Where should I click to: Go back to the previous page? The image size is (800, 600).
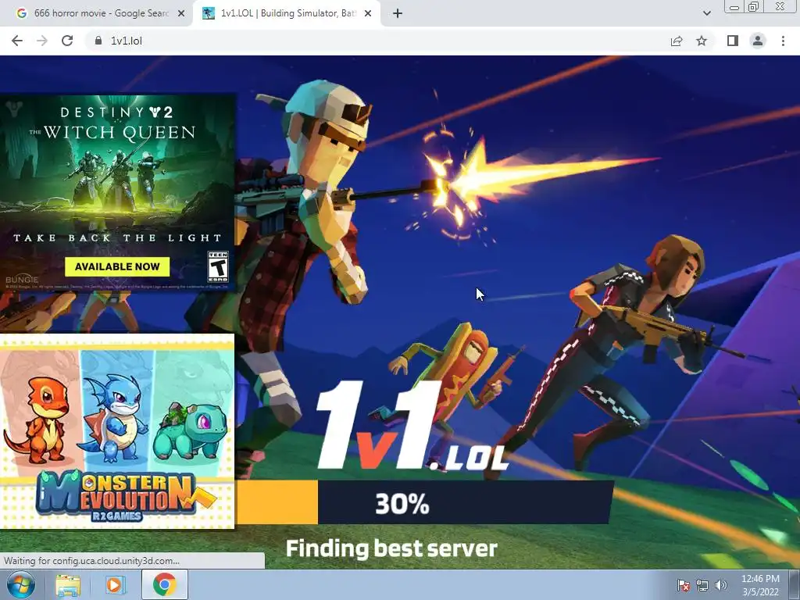pyautogui.click(x=17, y=41)
